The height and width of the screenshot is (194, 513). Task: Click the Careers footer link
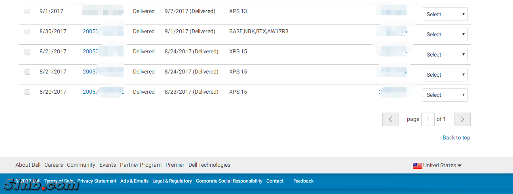[53, 165]
